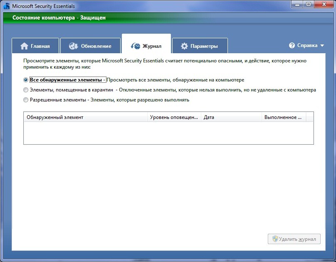Select the Все обнаруженные элементы radio button
The width and height of the screenshot is (336, 262).
point(26,80)
